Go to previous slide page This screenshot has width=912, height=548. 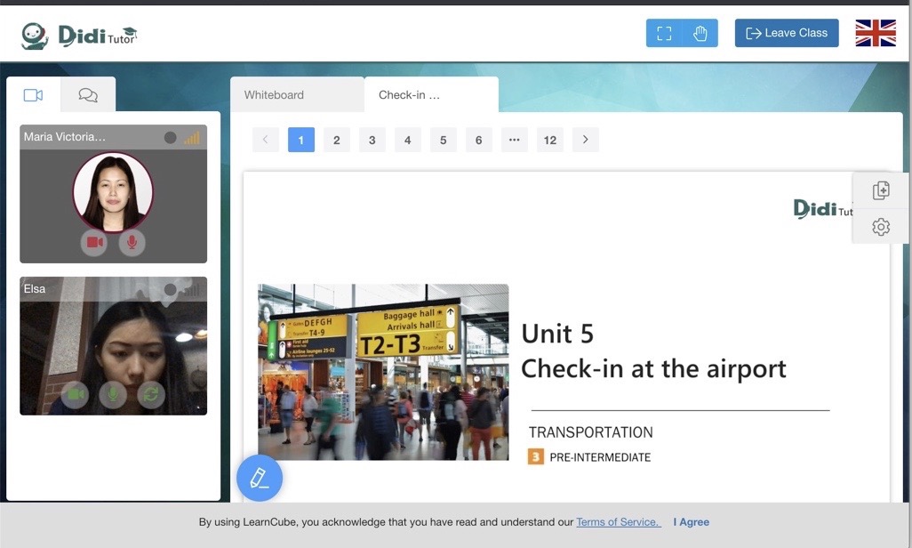click(x=265, y=140)
